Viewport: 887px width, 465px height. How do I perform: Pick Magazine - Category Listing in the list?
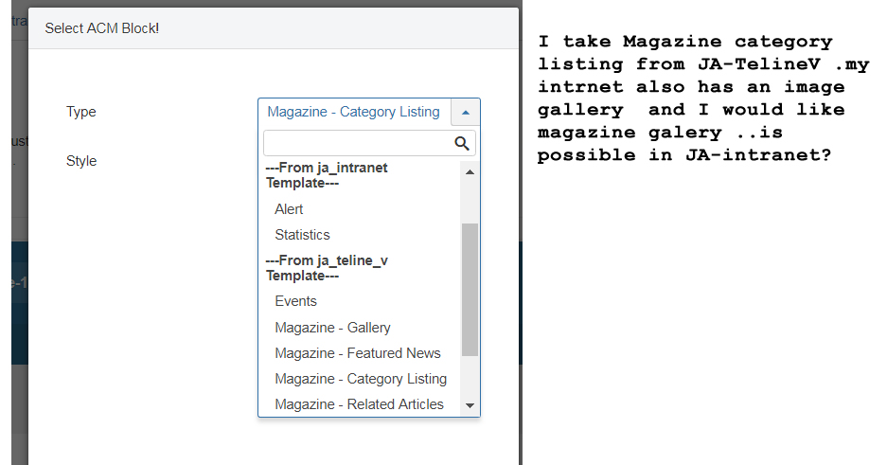pyautogui.click(x=360, y=379)
